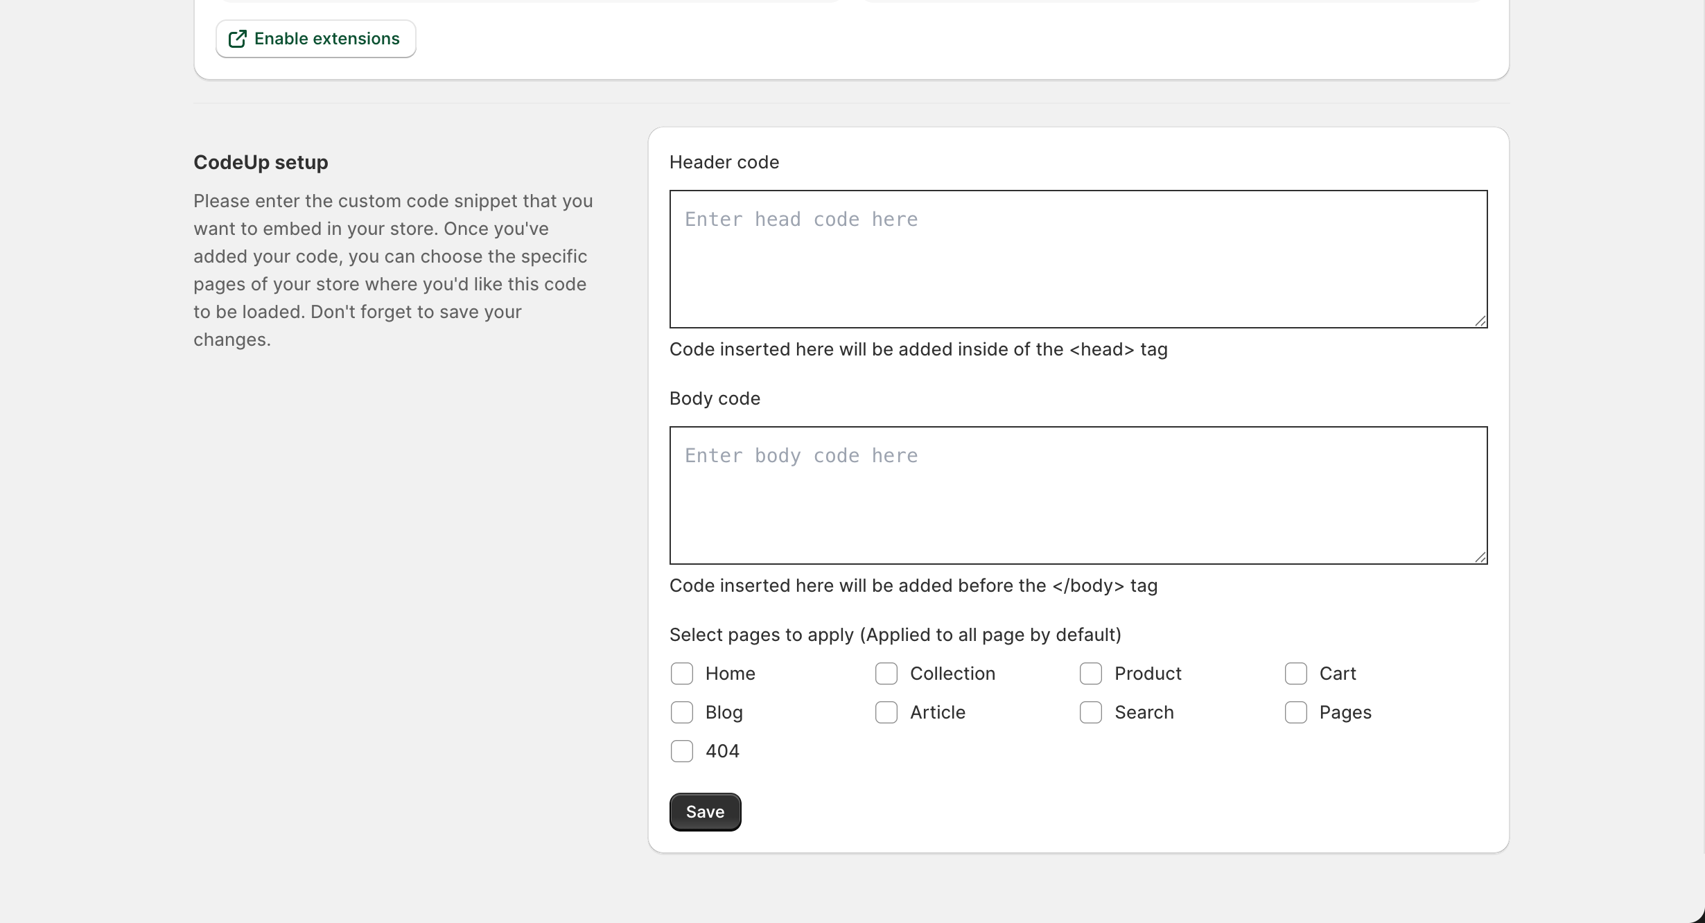Enable the Home page checkbox

click(x=681, y=673)
